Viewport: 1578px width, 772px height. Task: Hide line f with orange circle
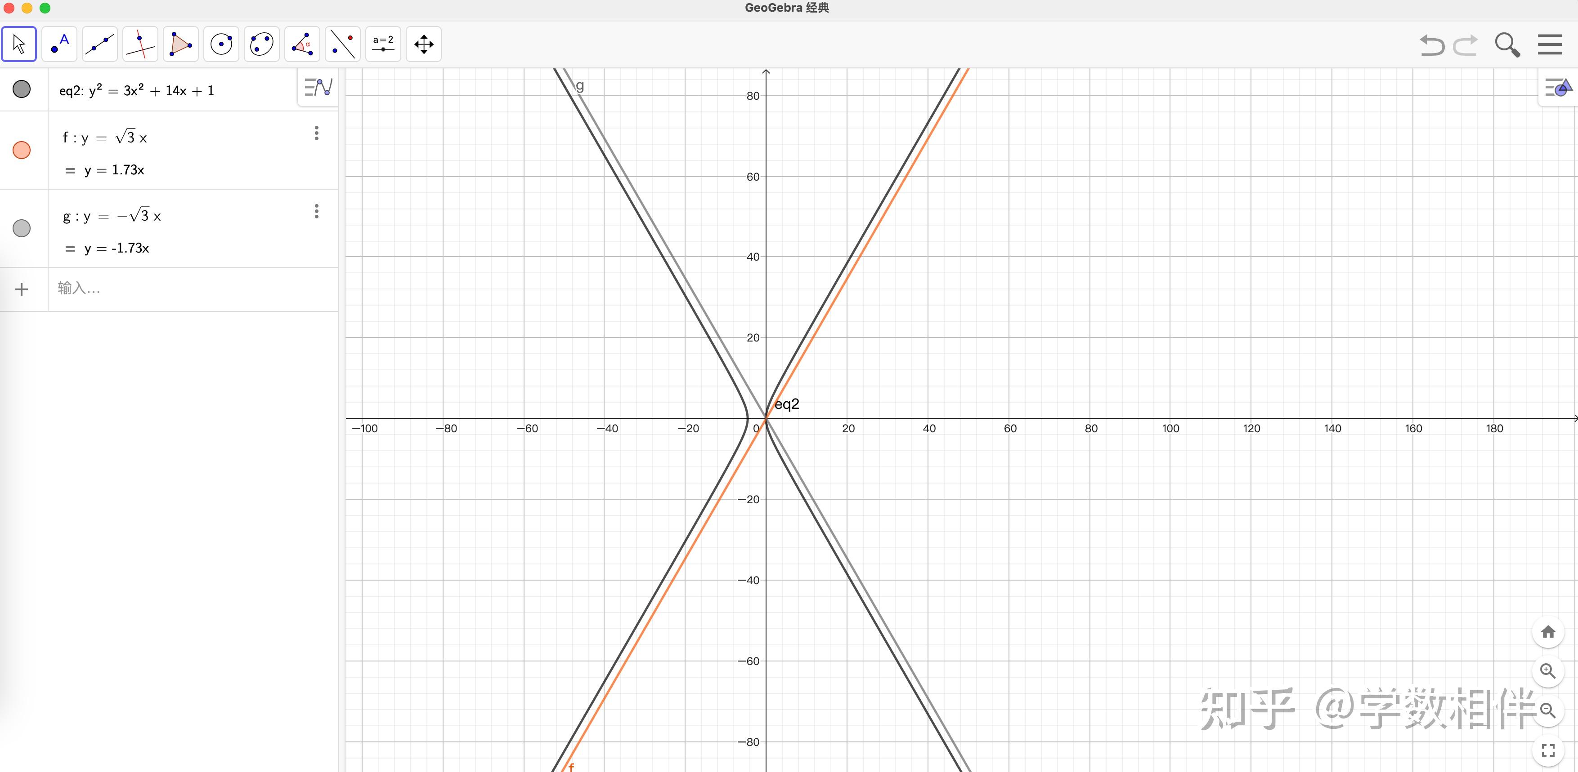(22, 151)
